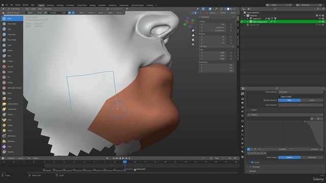Select the Clay Thumb brush
Image resolution: width=326 pixels, height=183 pixels.
coord(12,40)
